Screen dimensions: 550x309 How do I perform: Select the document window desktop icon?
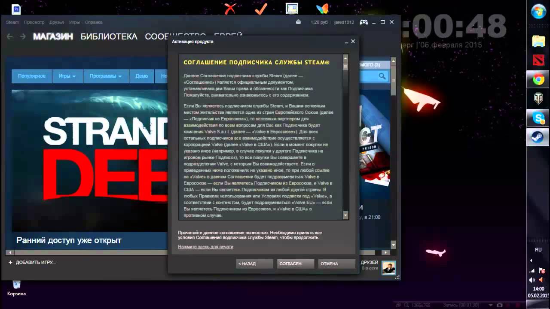[x=292, y=8]
